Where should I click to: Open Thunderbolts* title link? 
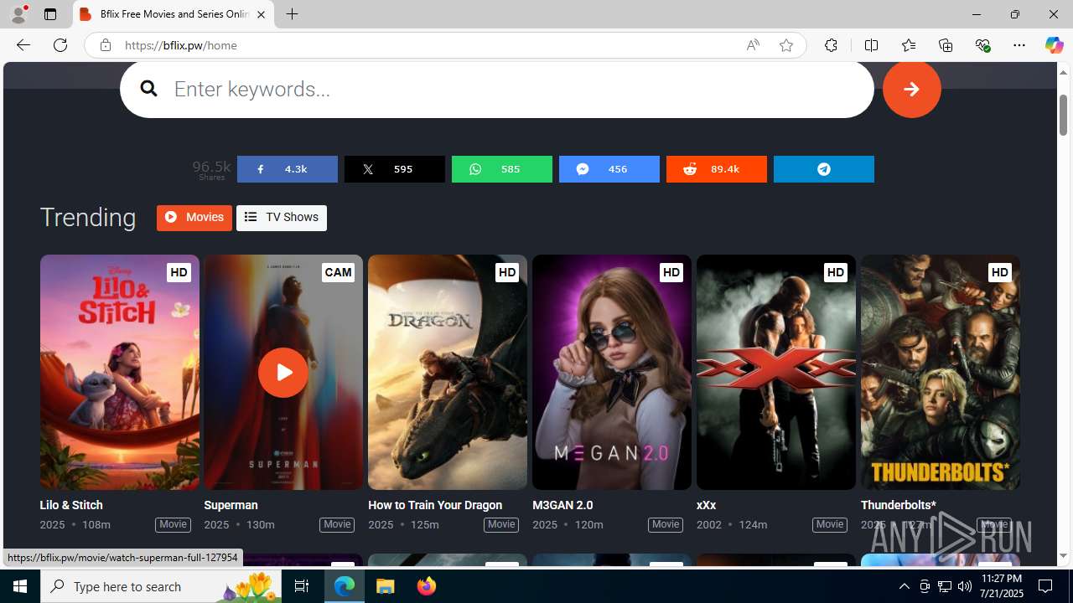898,505
